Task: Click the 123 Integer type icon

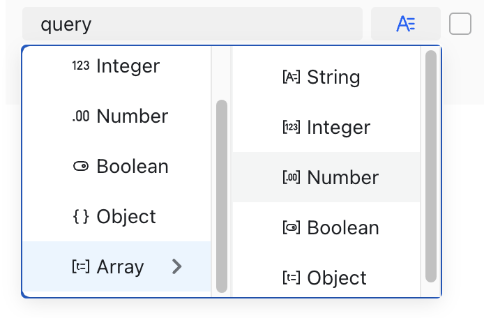Action: pos(81,66)
